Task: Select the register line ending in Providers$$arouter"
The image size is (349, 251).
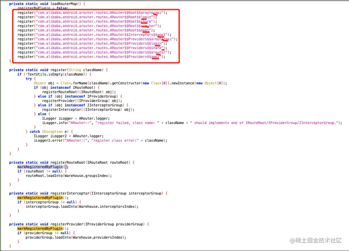Action: pyautogui.click(x=94, y=53)
